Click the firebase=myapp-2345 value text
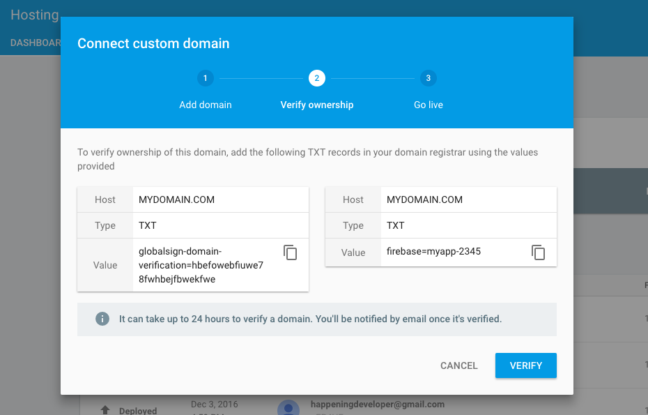 (433, 252)
